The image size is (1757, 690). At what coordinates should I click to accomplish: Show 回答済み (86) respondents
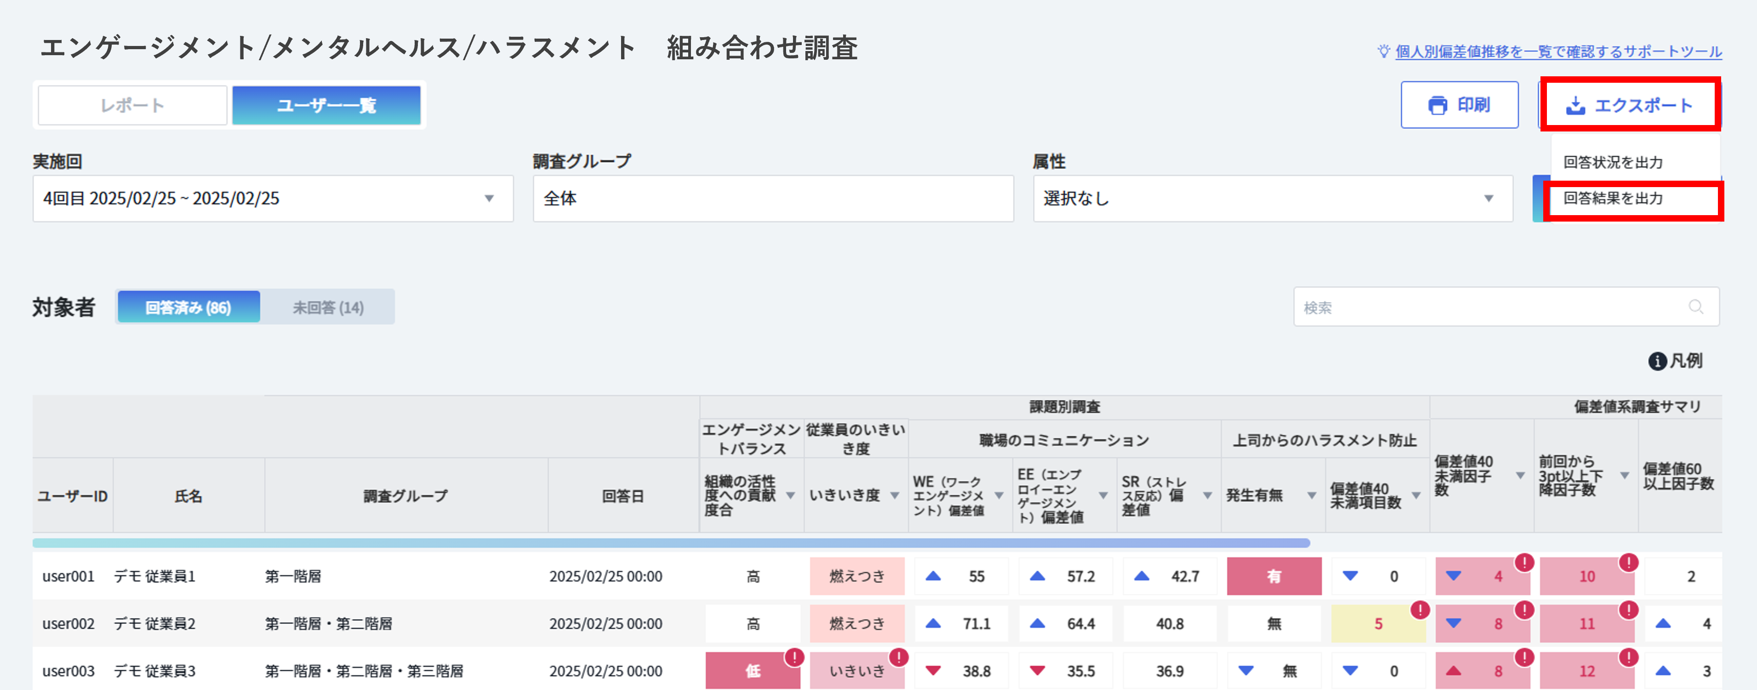(x=188, y=307)
